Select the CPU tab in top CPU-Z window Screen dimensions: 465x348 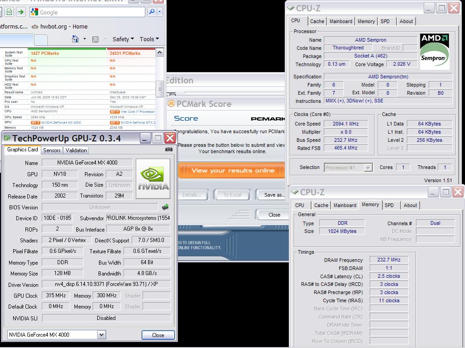[295, 21]
